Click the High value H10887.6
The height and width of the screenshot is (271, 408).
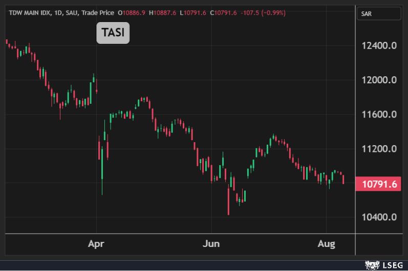coord(163,13)
